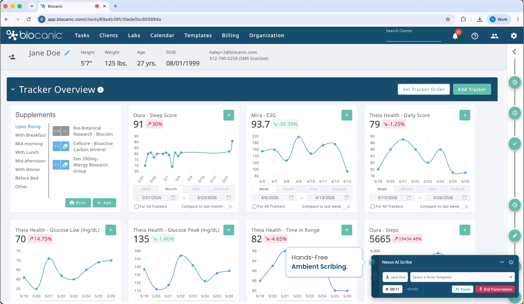This screenshot has width=524, height=304.
Task: Click the Add supplement button
Action: click(x=104, y=203)
